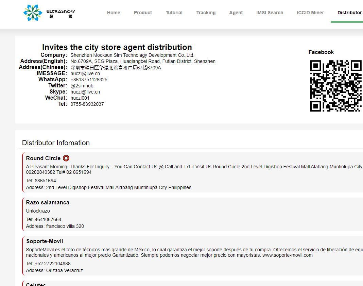Go to the Product page
The image size is (363, 286).
pyautogui.click(x=143, y=13)
